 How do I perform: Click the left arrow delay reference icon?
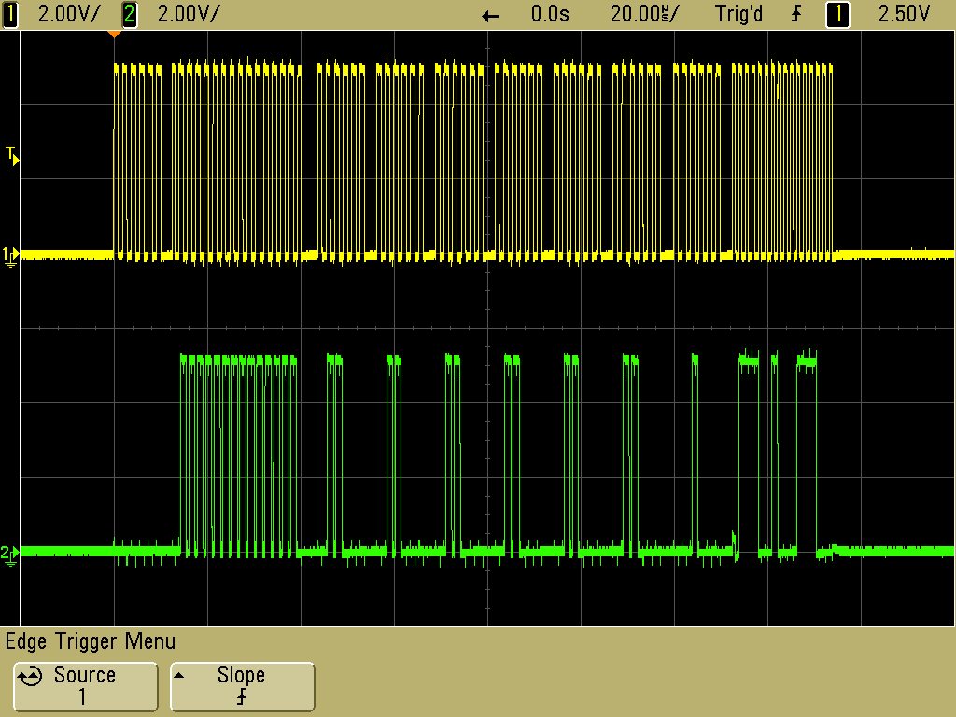pyautogui.click(x=490, y=16)
